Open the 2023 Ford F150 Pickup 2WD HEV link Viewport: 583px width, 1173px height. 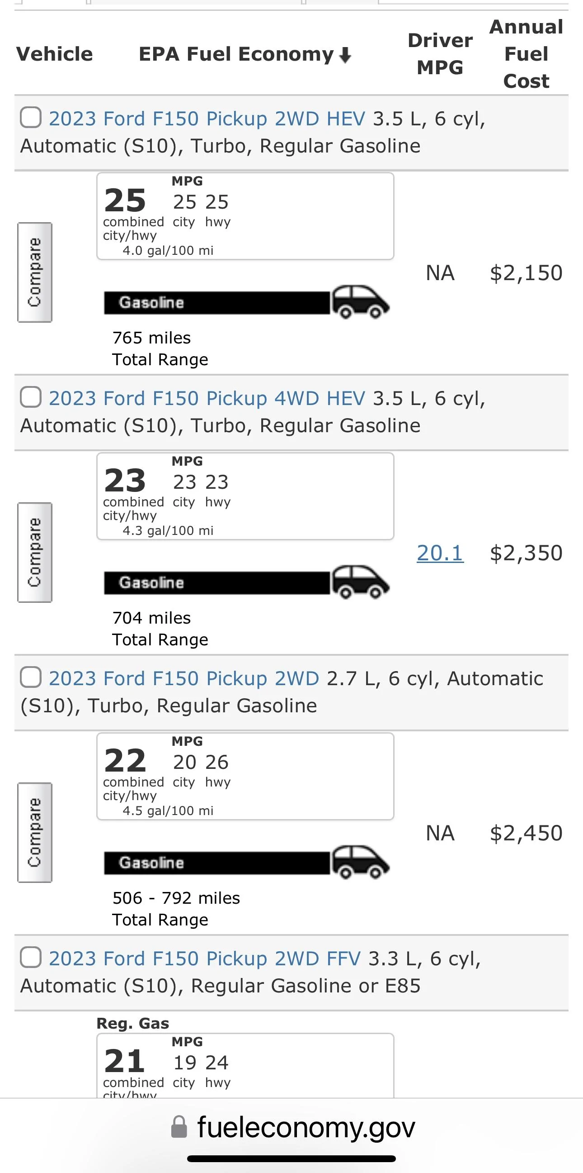point(207,119)
